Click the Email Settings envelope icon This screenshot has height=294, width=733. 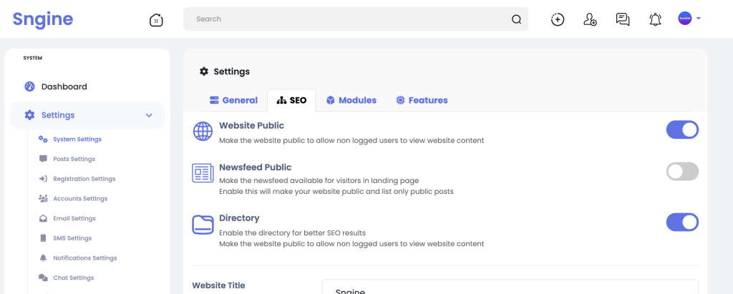pyautogui.click(x=43, y=218)
